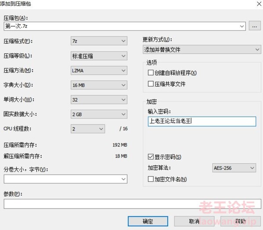Viewport: 263px width, 230px height.
Task: Enable the 创建自释放程序 checkbox
Action: coord(151,72)
